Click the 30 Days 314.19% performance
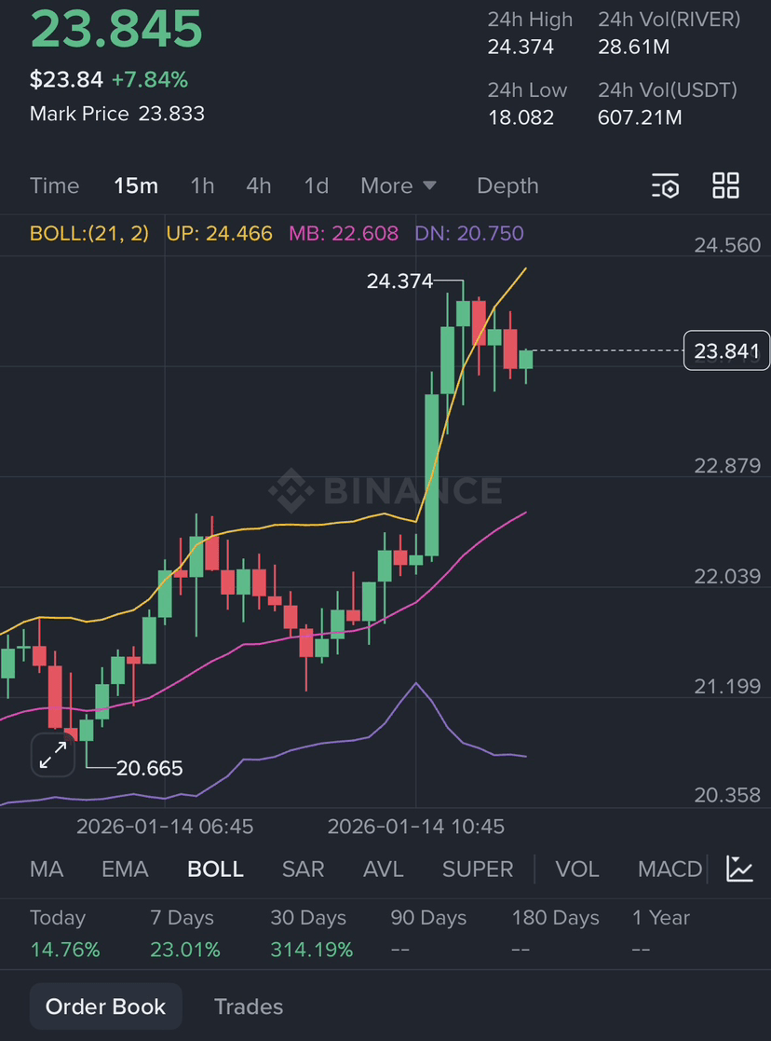The width and height of the screenshot is (771, 1041). 312,934
